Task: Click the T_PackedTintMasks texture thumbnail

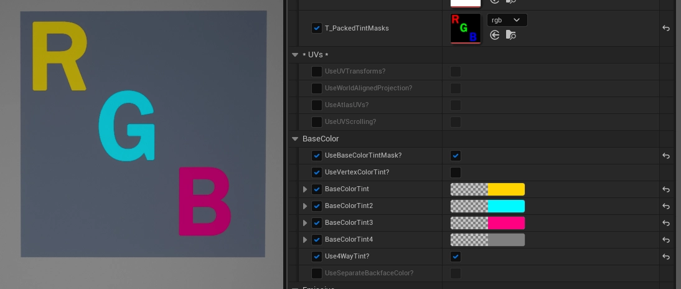Action: coord(466,28)
